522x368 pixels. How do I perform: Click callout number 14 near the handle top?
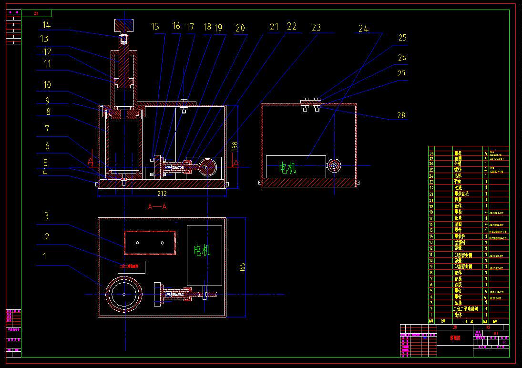pos(46,25)
